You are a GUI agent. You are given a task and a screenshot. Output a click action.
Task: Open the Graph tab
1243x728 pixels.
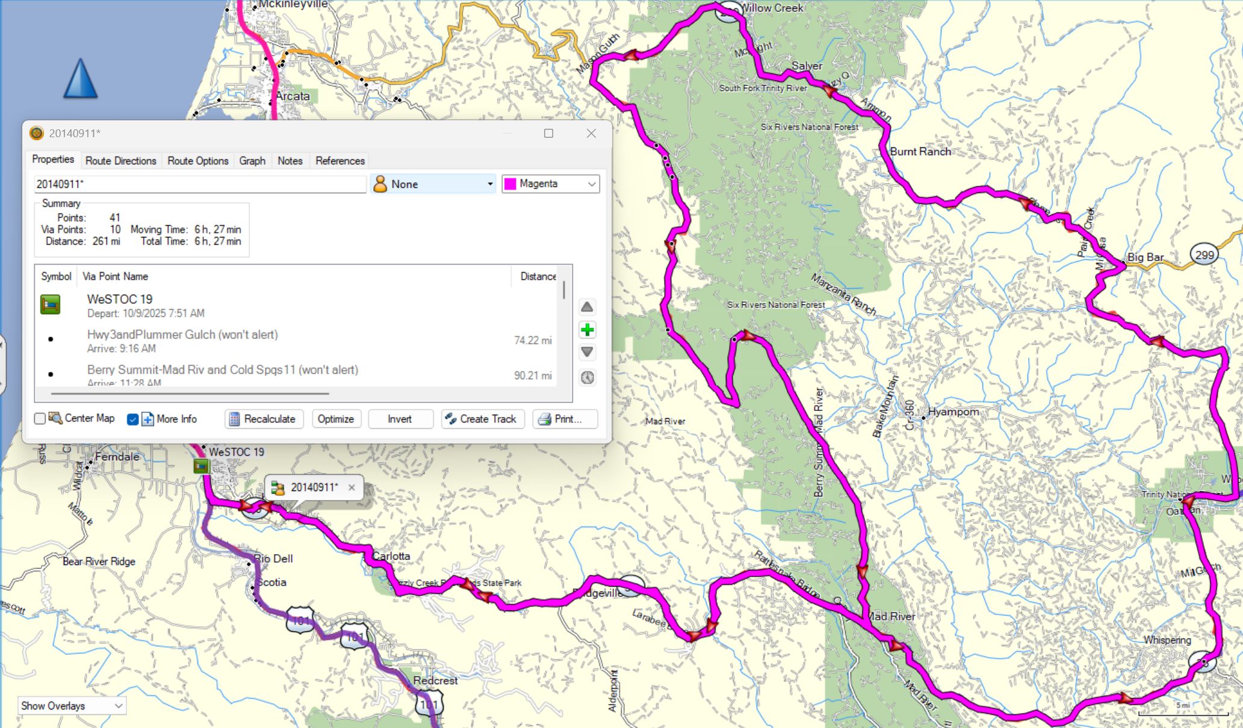252,161
